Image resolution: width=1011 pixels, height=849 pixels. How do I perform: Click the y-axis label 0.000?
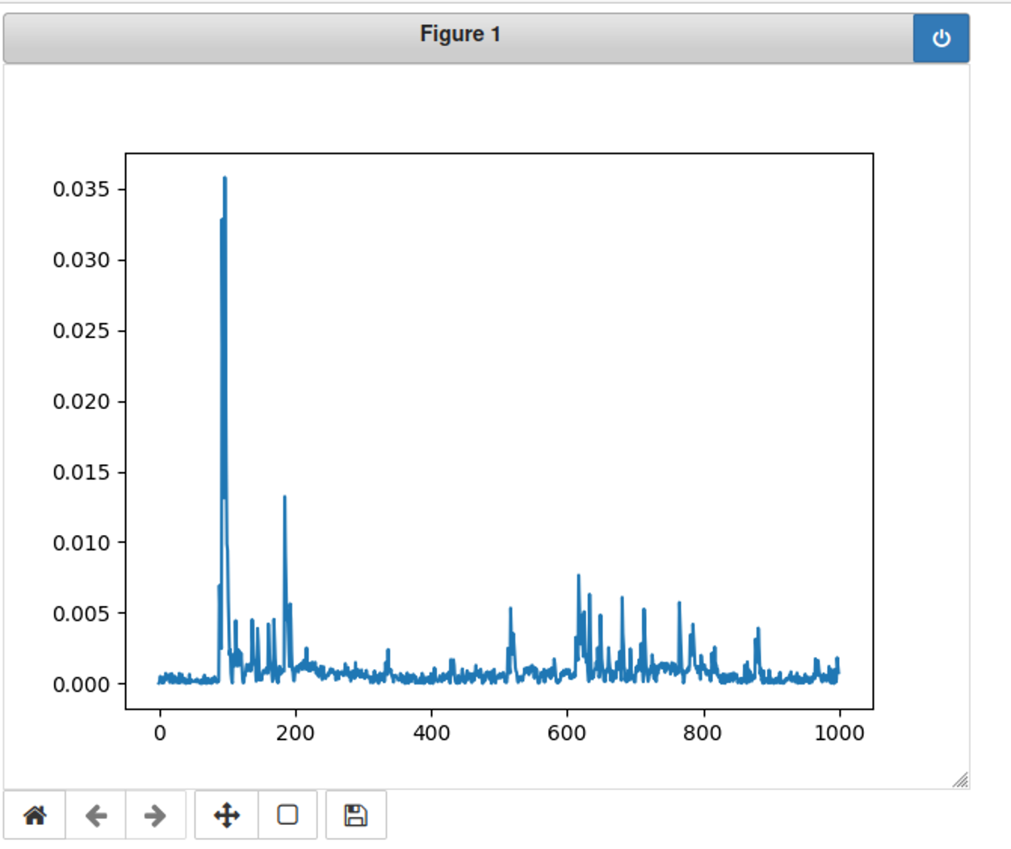click(x=81, y=684)
